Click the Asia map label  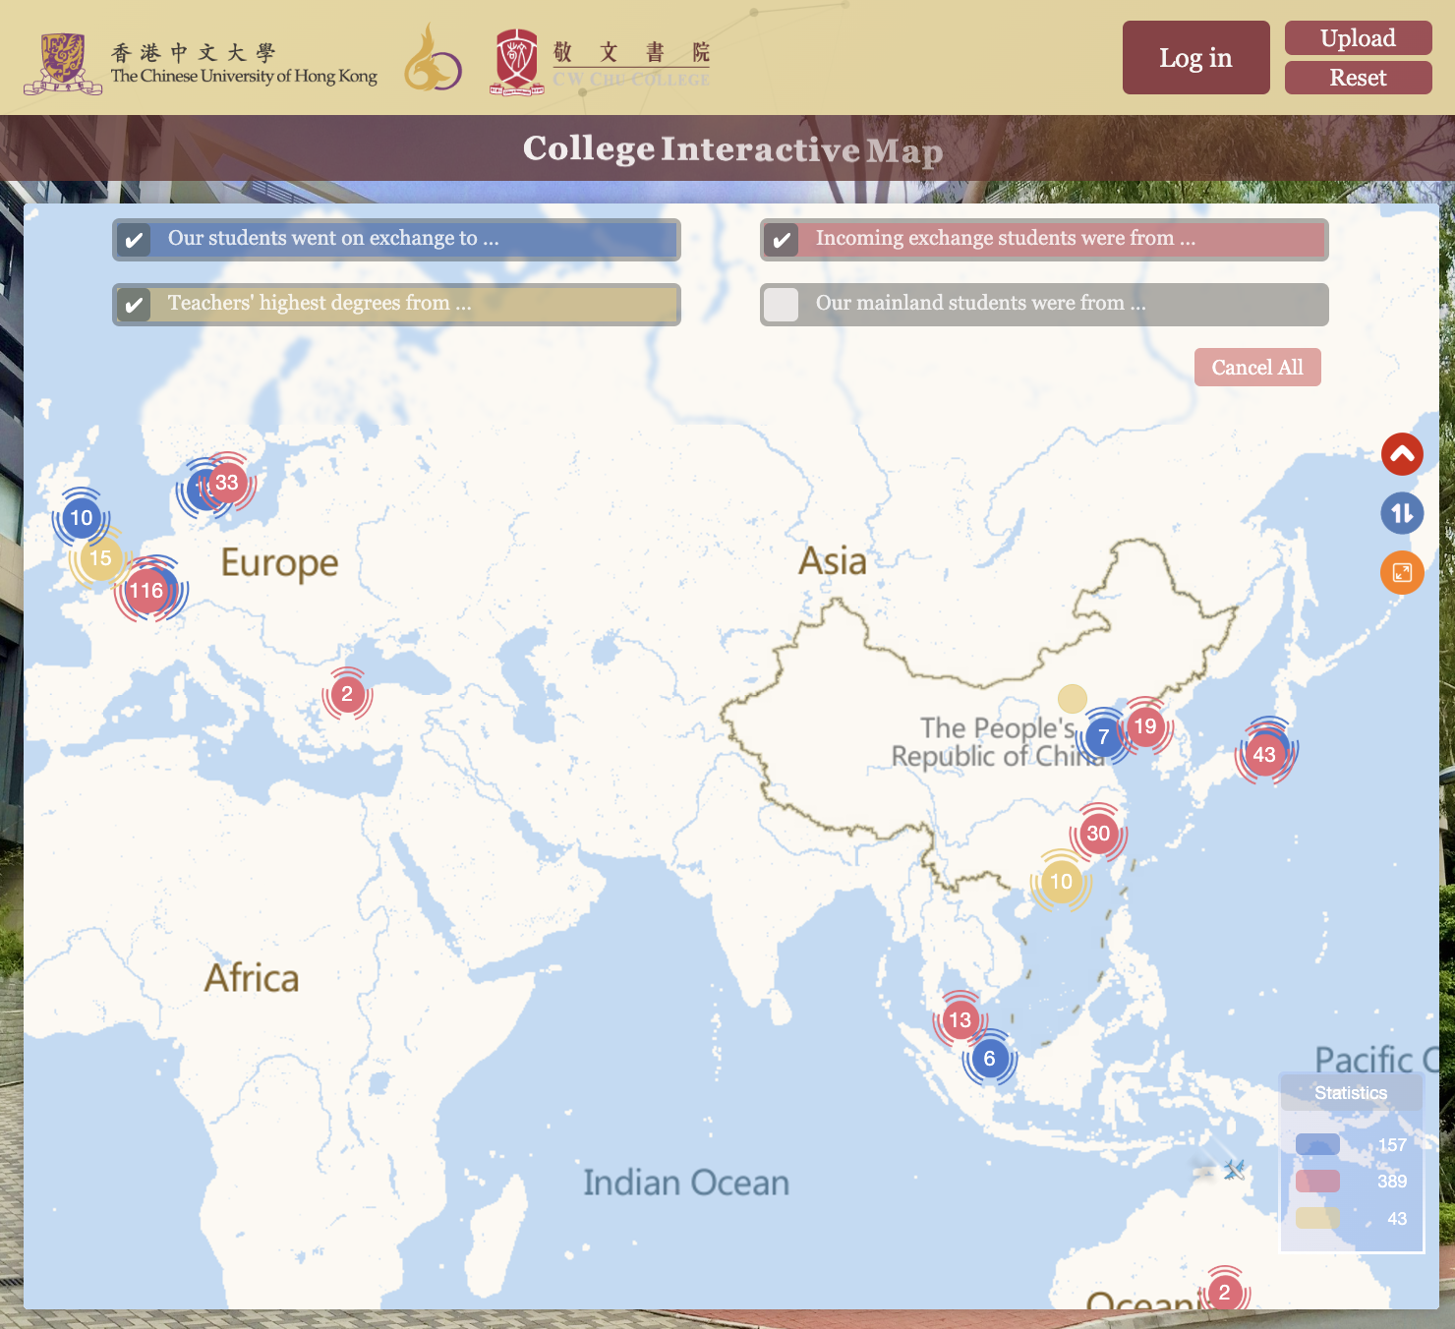pyautogui.click(x=833, y=561)
